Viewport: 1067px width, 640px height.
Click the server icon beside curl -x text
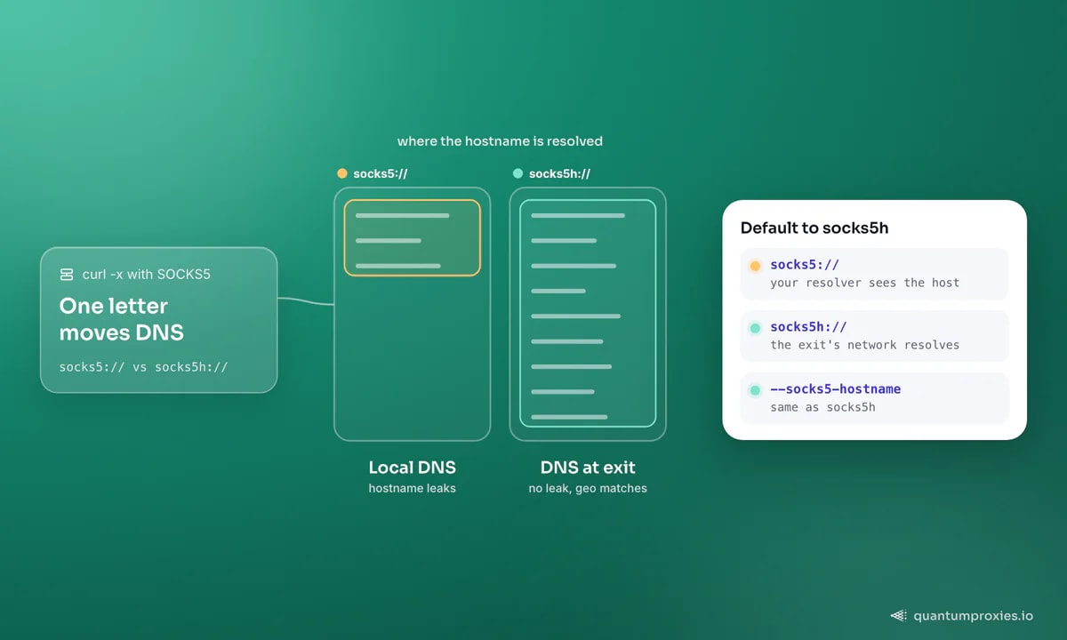click(67, 275)
